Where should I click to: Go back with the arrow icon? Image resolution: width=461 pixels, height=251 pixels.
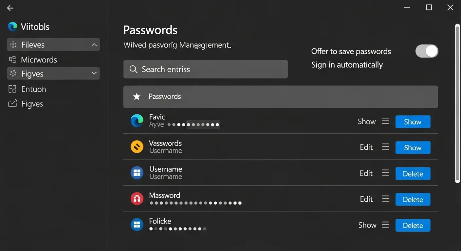tap(10, 8)
